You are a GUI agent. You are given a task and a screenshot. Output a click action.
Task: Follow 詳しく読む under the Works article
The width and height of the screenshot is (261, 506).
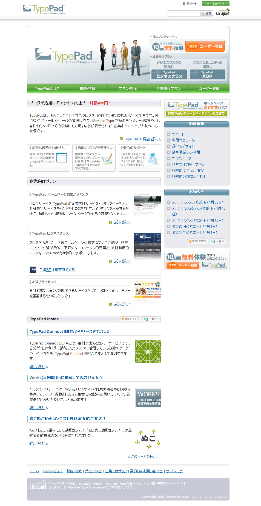37,408
